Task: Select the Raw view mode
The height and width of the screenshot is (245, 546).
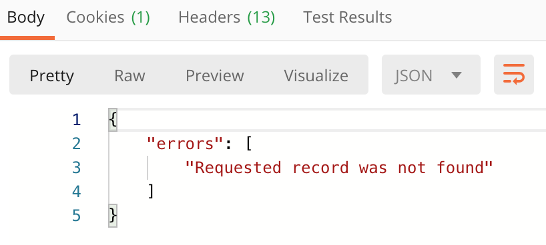Action: tap(130, 76)
